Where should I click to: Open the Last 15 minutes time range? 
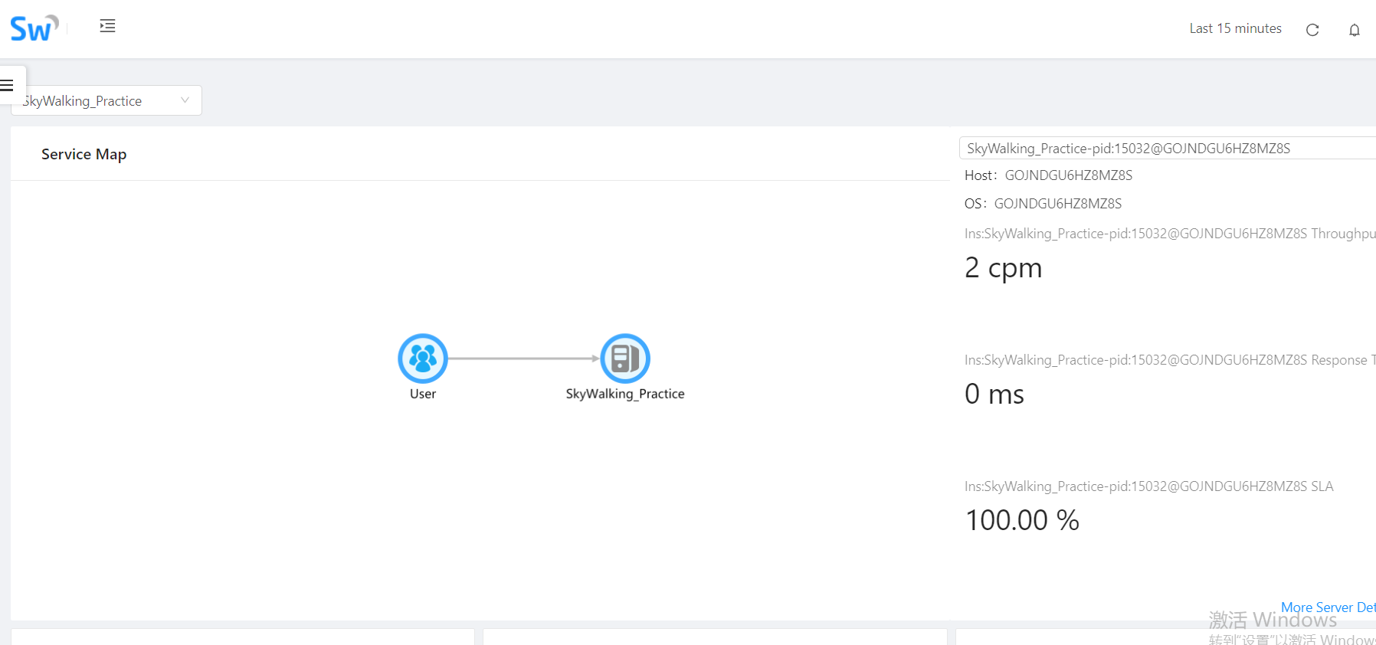[x=1235, y=28]
